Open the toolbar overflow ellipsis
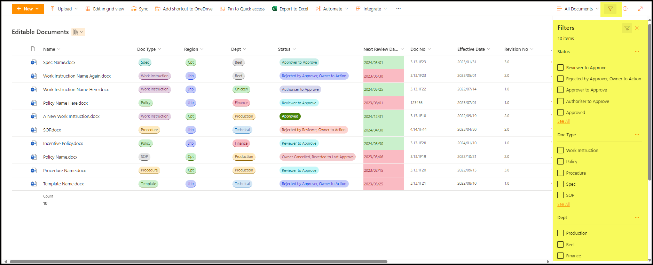This screenshot has width=653, height=265. [398, 9]
